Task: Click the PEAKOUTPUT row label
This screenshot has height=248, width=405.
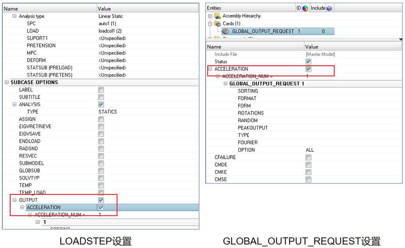Action: [x=253, y=128]
